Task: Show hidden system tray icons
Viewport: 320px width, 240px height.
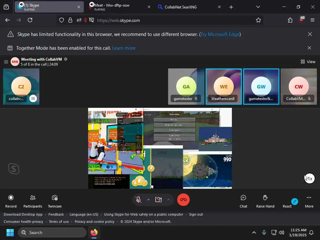Action: [254, 232]
